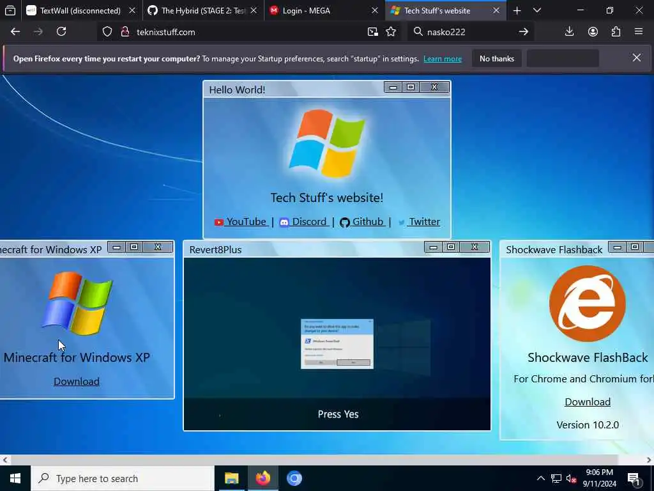Switch to The Hybrid GitHub tab
Screen dimensions: 654x491
(203, 10)
